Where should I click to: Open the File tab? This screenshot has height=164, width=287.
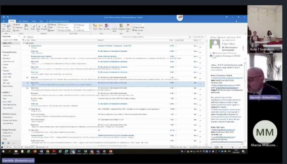tap(4, 21)
